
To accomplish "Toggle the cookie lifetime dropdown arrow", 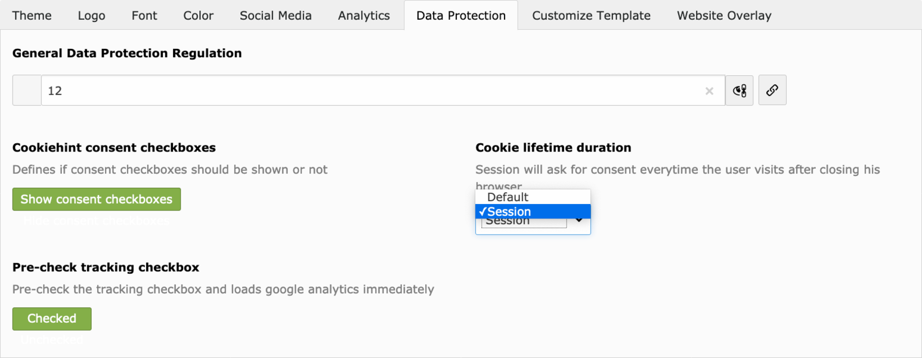I will [x=578, y=220].
